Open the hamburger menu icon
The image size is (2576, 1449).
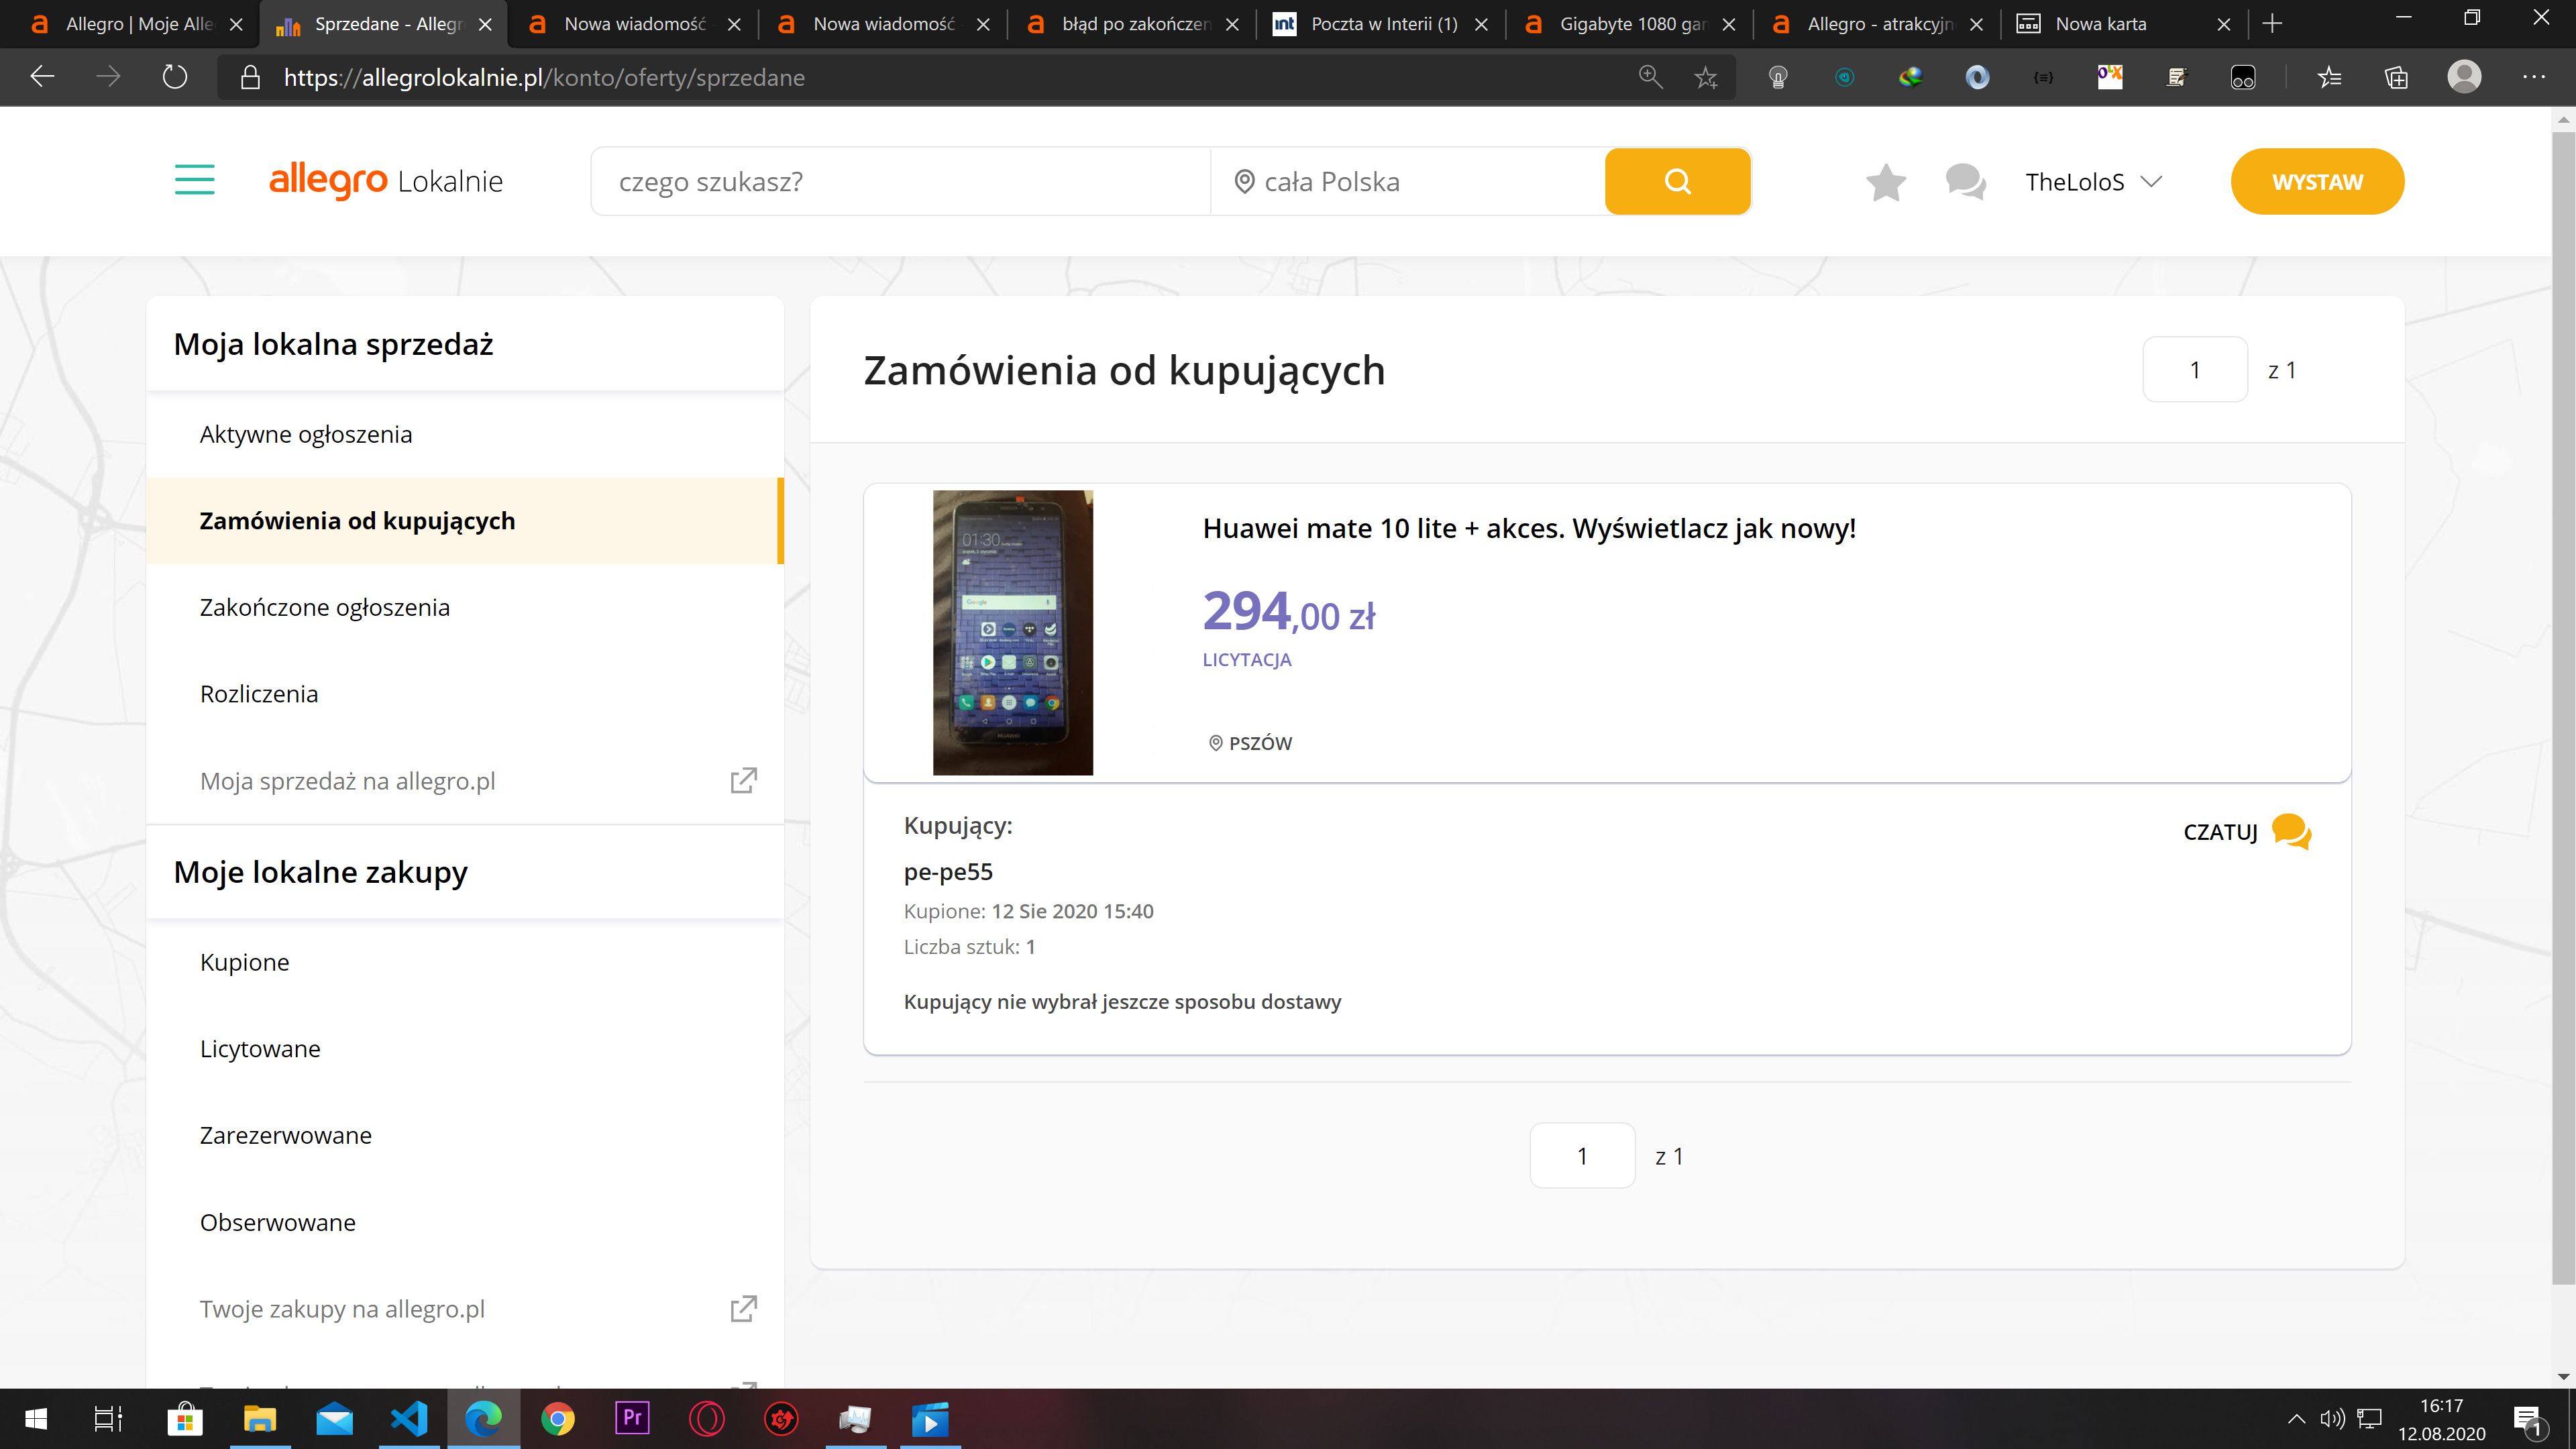pyautogui.click(x=194, y=180)
